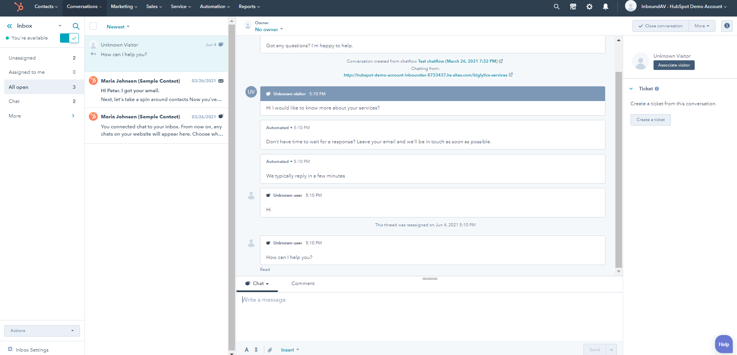Image resolution: width=737 pixels, height=355 pixels.
Task: Open the Reports menu
Action: [249, 7]
